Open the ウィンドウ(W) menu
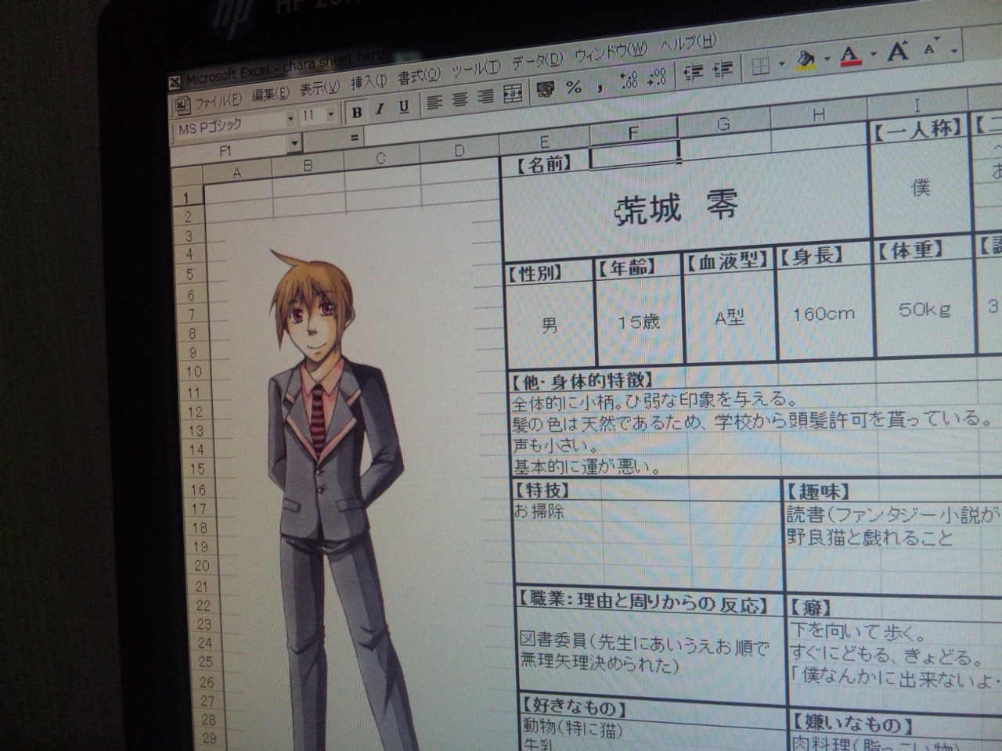1002x751 pixels. [x=611, y=52]
